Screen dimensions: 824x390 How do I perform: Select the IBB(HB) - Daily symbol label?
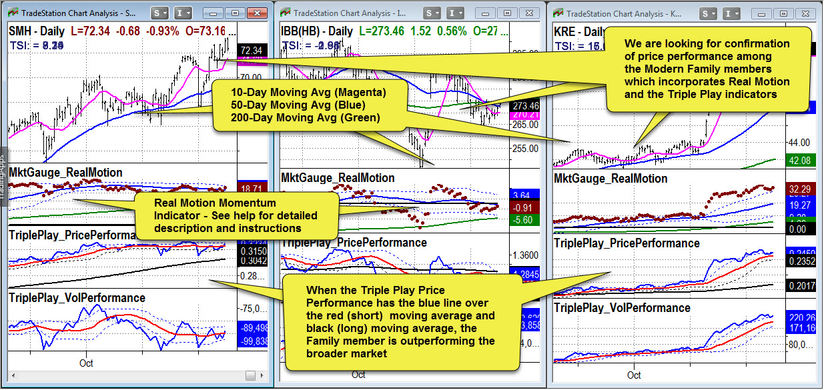[x=318, y=31]
